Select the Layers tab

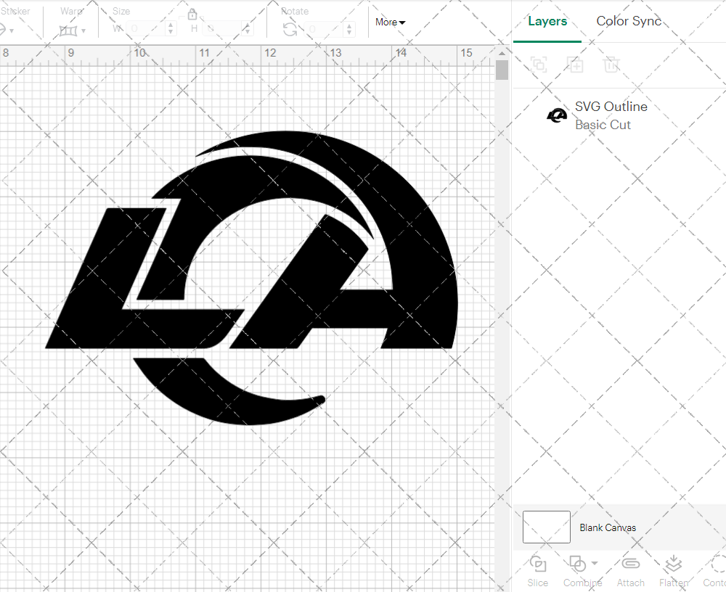point(547,21)
